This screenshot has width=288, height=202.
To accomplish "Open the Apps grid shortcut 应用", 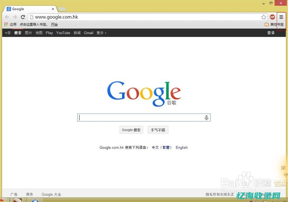I will tap(10, 24).
